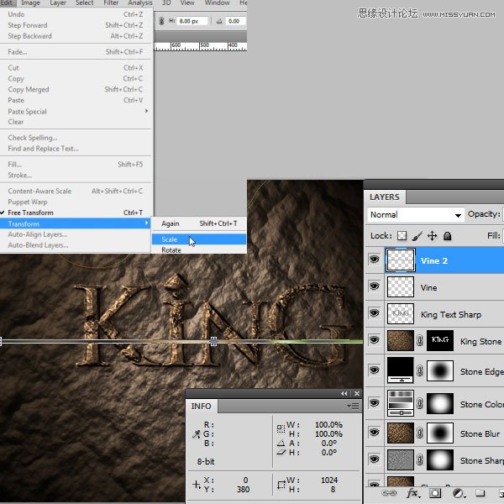Click the lock all padlock icon
The width and height of the screenshot is (504, 504).
[x=447, y=236]
